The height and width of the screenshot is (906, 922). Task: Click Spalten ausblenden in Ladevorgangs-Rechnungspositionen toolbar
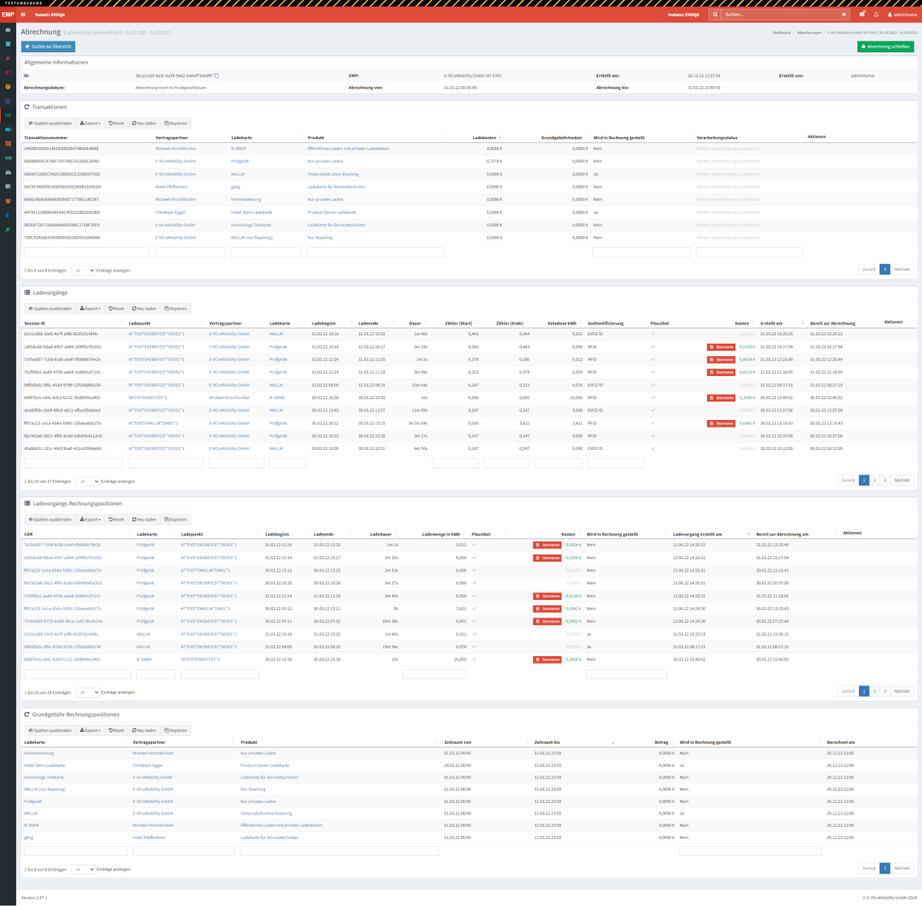pyautogui.click(x=50, y=520)
